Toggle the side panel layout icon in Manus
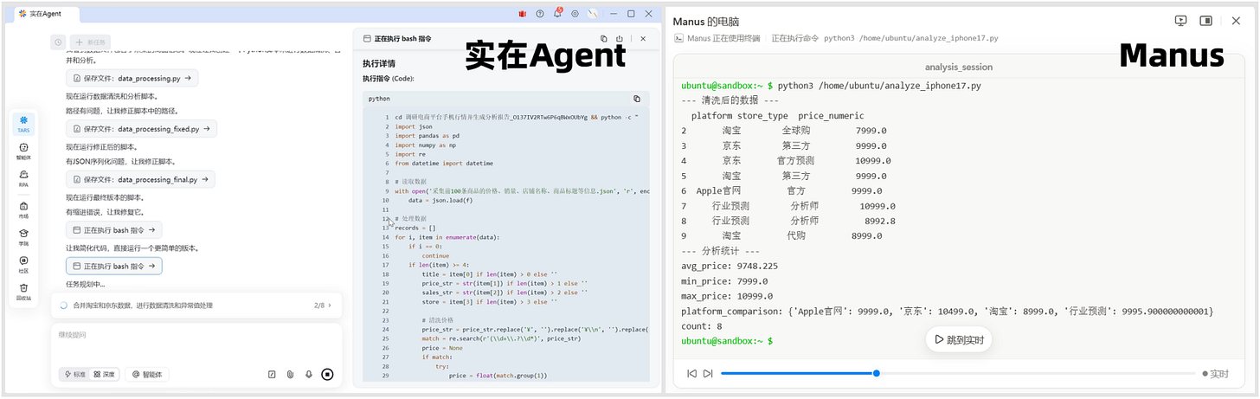1260x399 pixels. [1206, 21]
